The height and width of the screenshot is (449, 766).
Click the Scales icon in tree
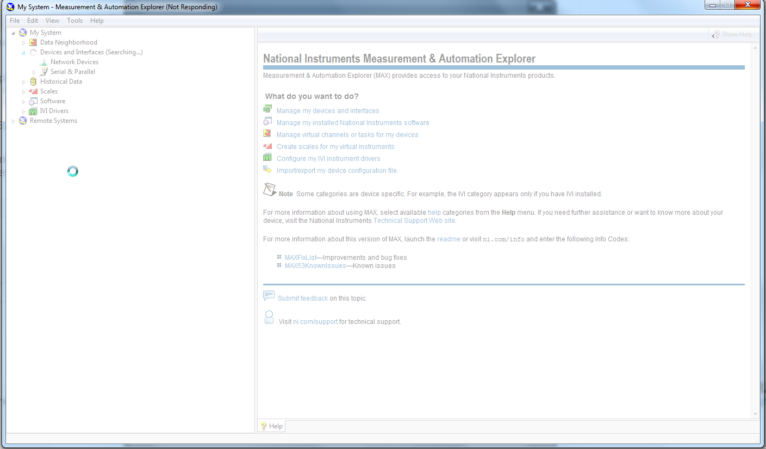pos(33,91)
